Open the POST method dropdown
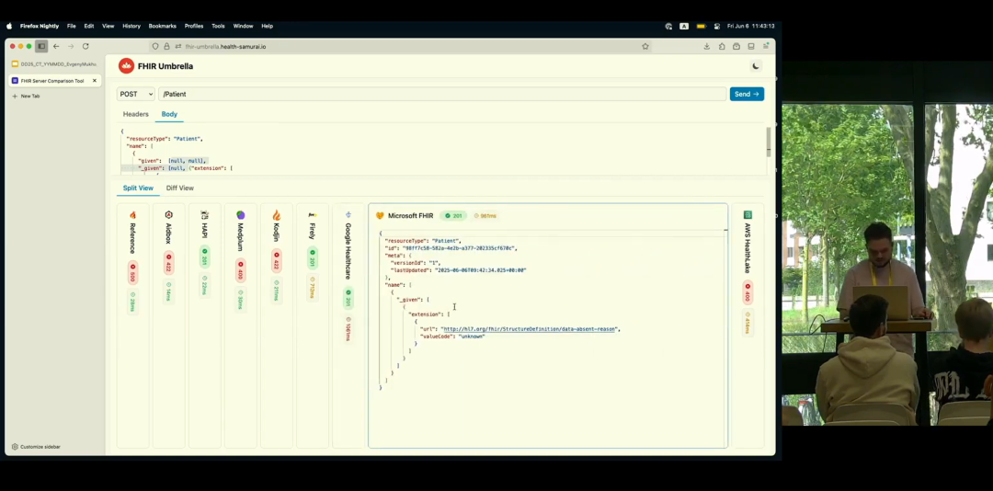 click(136, 94)
